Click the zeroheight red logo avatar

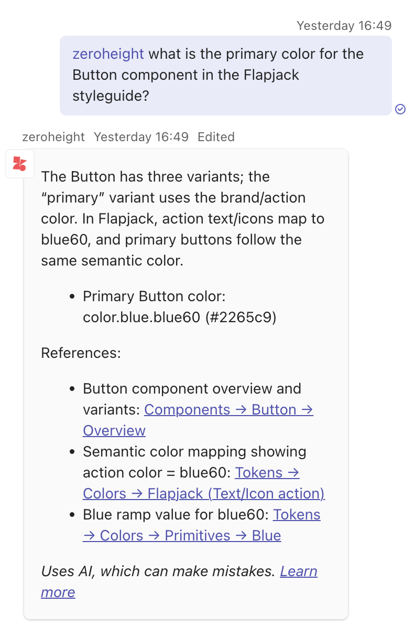[20, 163]
